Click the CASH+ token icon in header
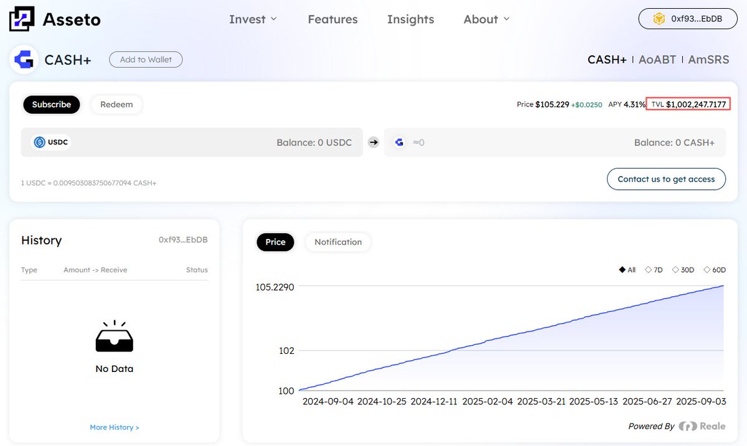This screenshot has height=446, width=747. 24,60
